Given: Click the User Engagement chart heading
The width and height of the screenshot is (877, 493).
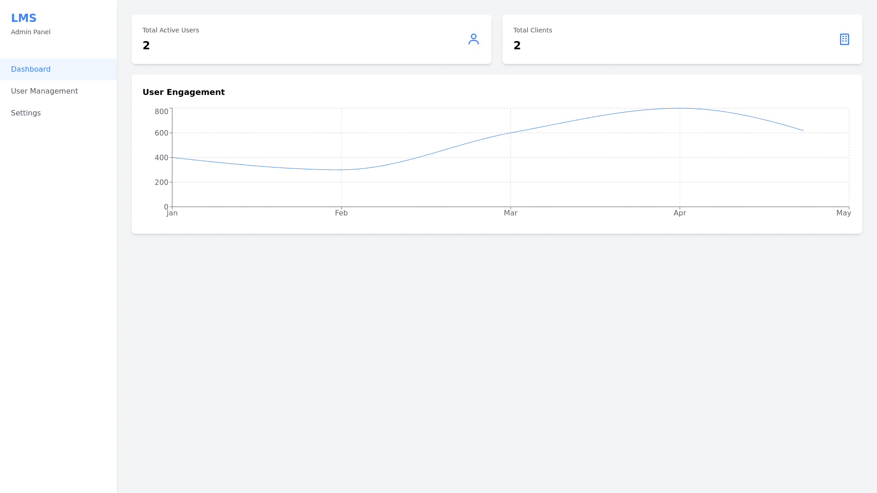Looking at the screenshot, I should pos(183,92).
